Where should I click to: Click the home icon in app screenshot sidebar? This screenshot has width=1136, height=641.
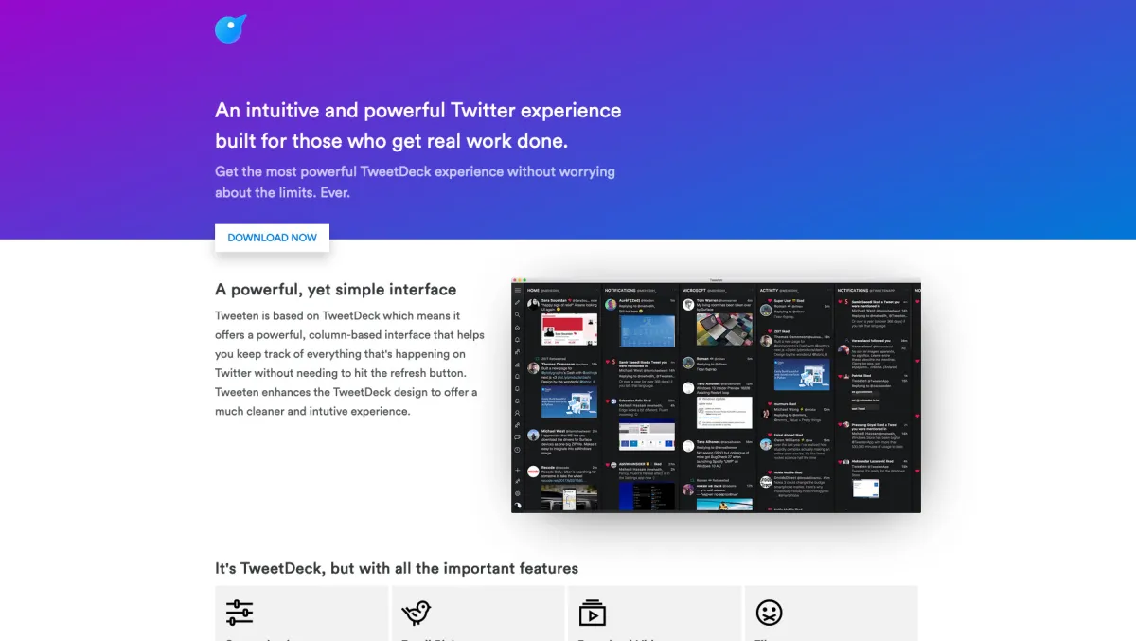tap(518, 328)
